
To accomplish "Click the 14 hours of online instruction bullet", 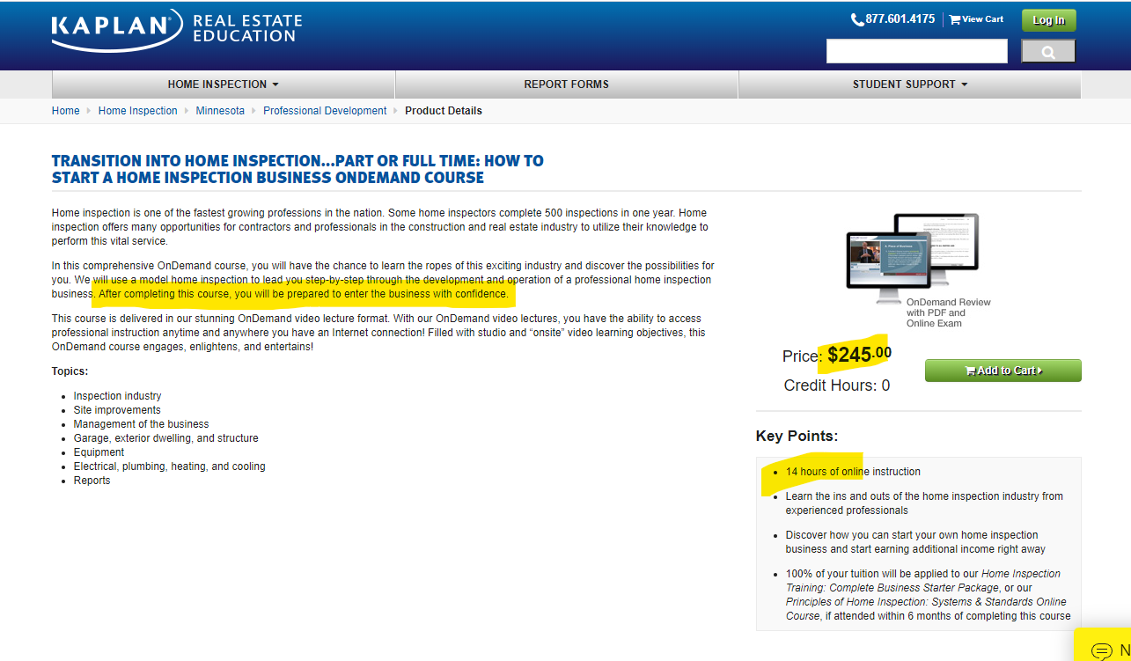I will (853, 472).
